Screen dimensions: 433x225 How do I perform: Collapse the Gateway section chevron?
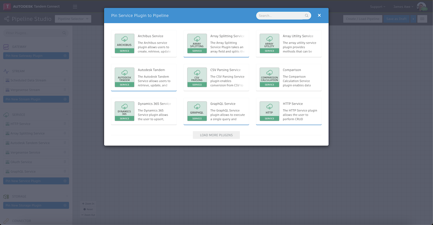tap(67, 47)
